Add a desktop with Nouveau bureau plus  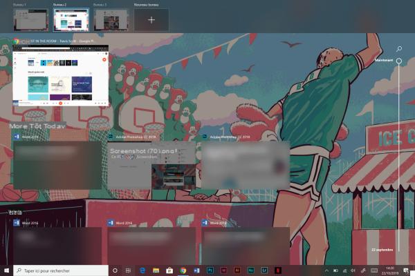pos(151,20)
